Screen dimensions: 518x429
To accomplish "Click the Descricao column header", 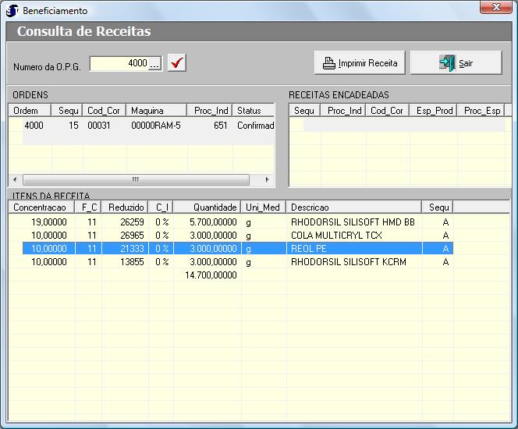I will [310, 207].
